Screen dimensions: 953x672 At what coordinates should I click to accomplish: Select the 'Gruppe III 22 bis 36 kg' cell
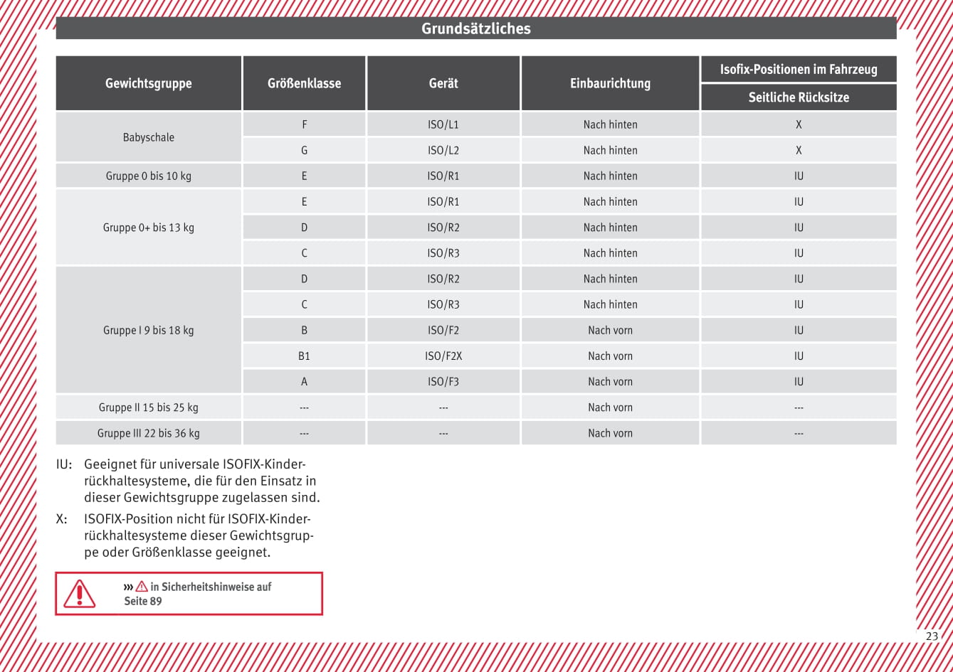pos(149,433)
